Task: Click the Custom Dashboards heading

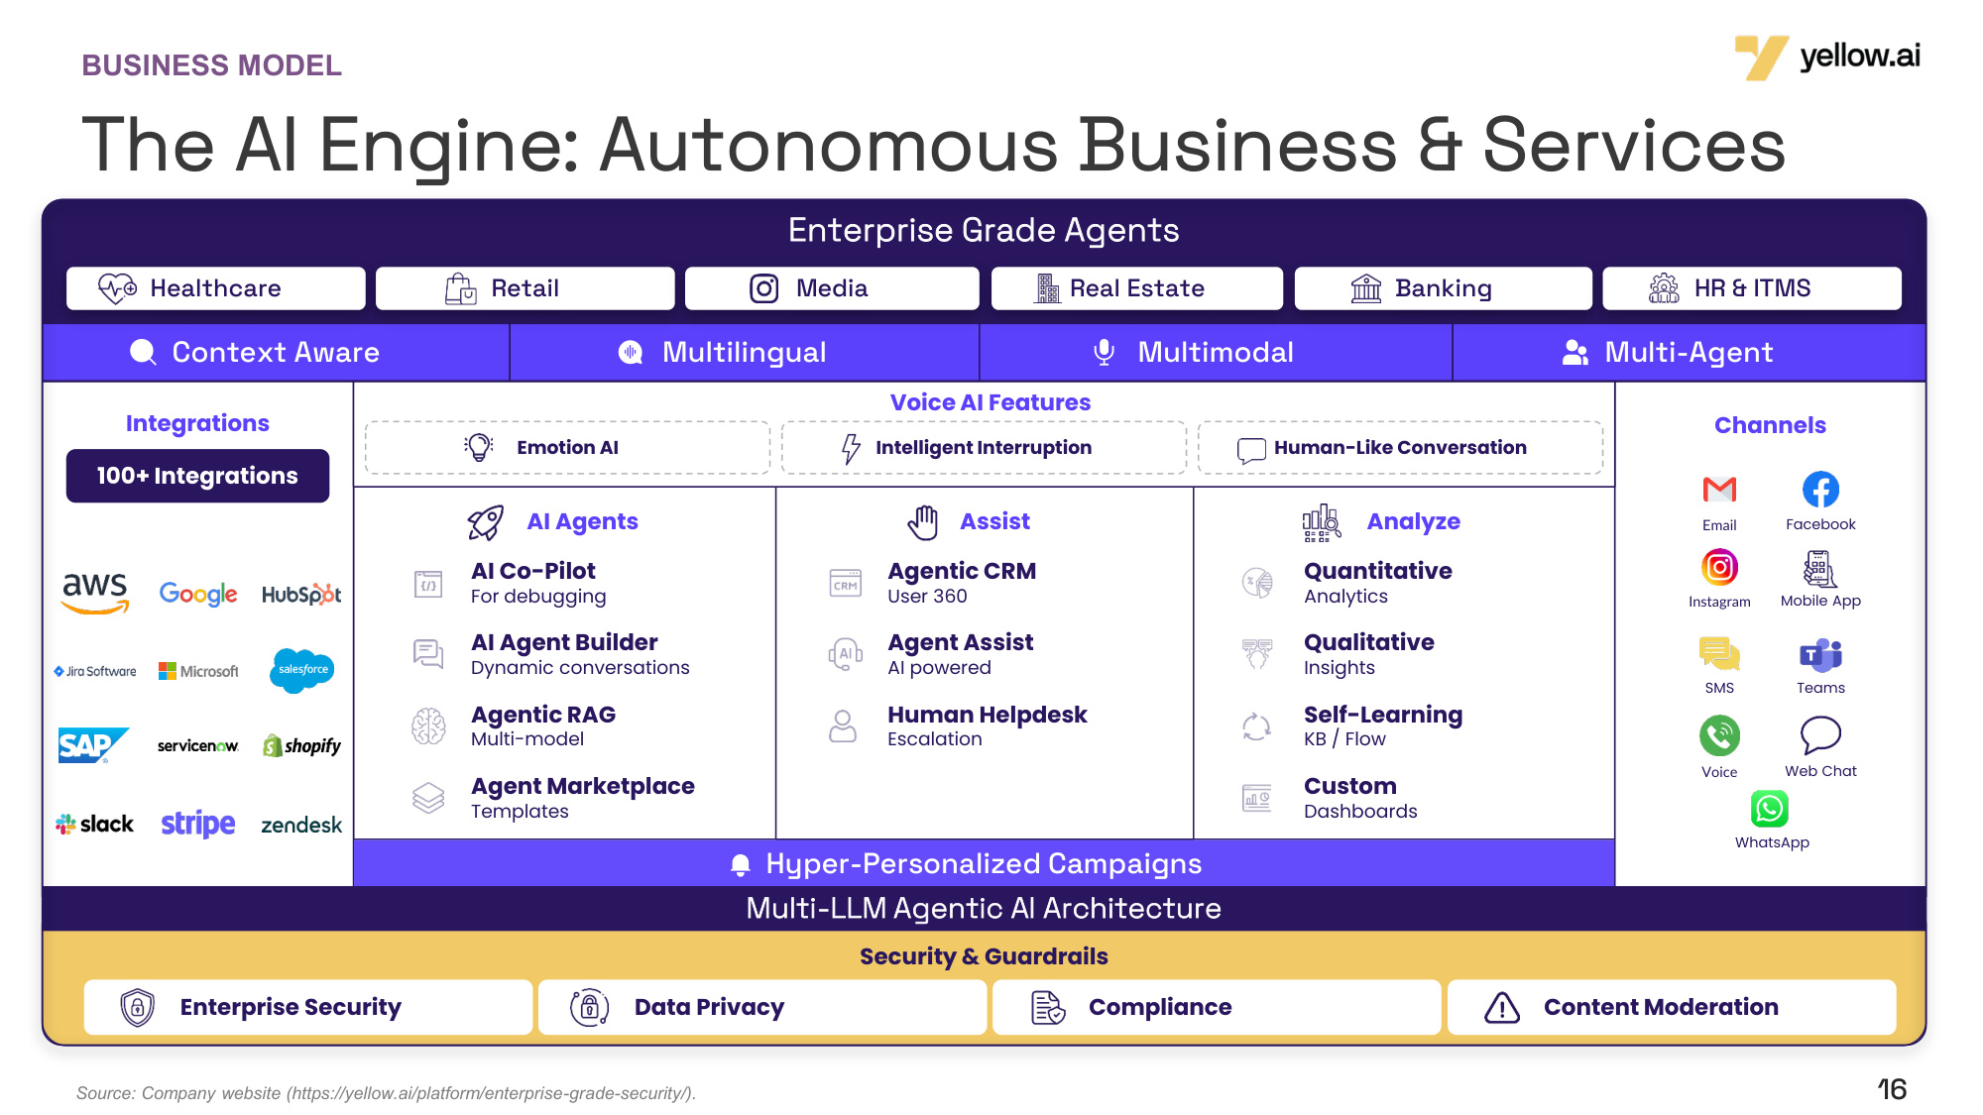Action: click(x=1360, y=798)
